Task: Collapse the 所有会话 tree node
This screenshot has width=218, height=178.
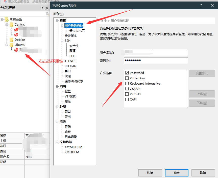Action: click(2, 19)
